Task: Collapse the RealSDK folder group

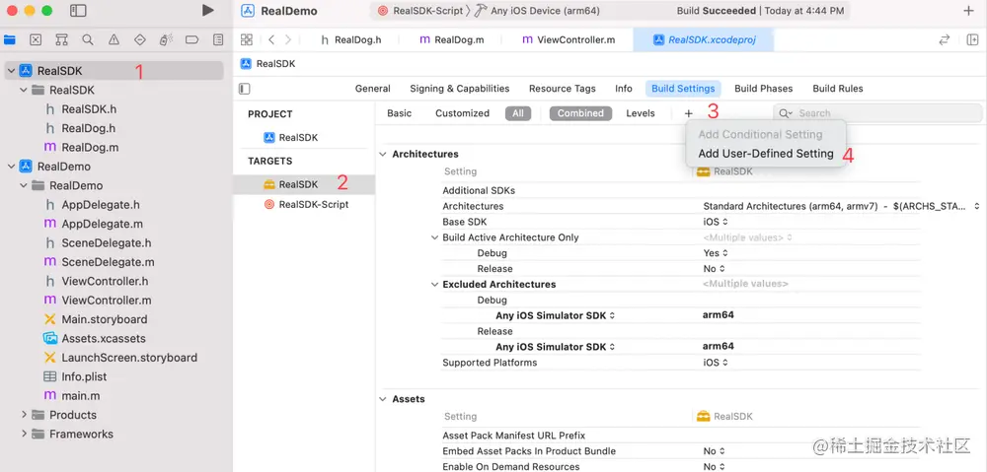Action: [24, 90]
